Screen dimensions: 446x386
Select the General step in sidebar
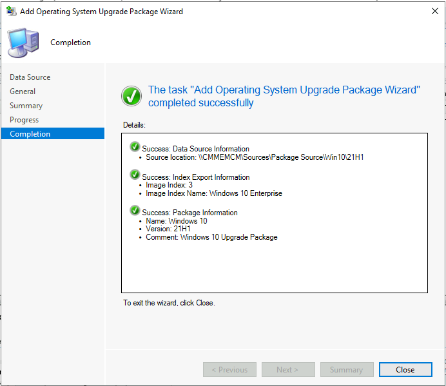(23, 92)
